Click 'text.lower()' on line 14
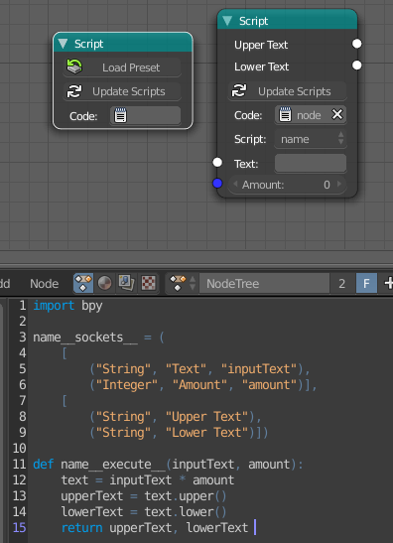 186,512
